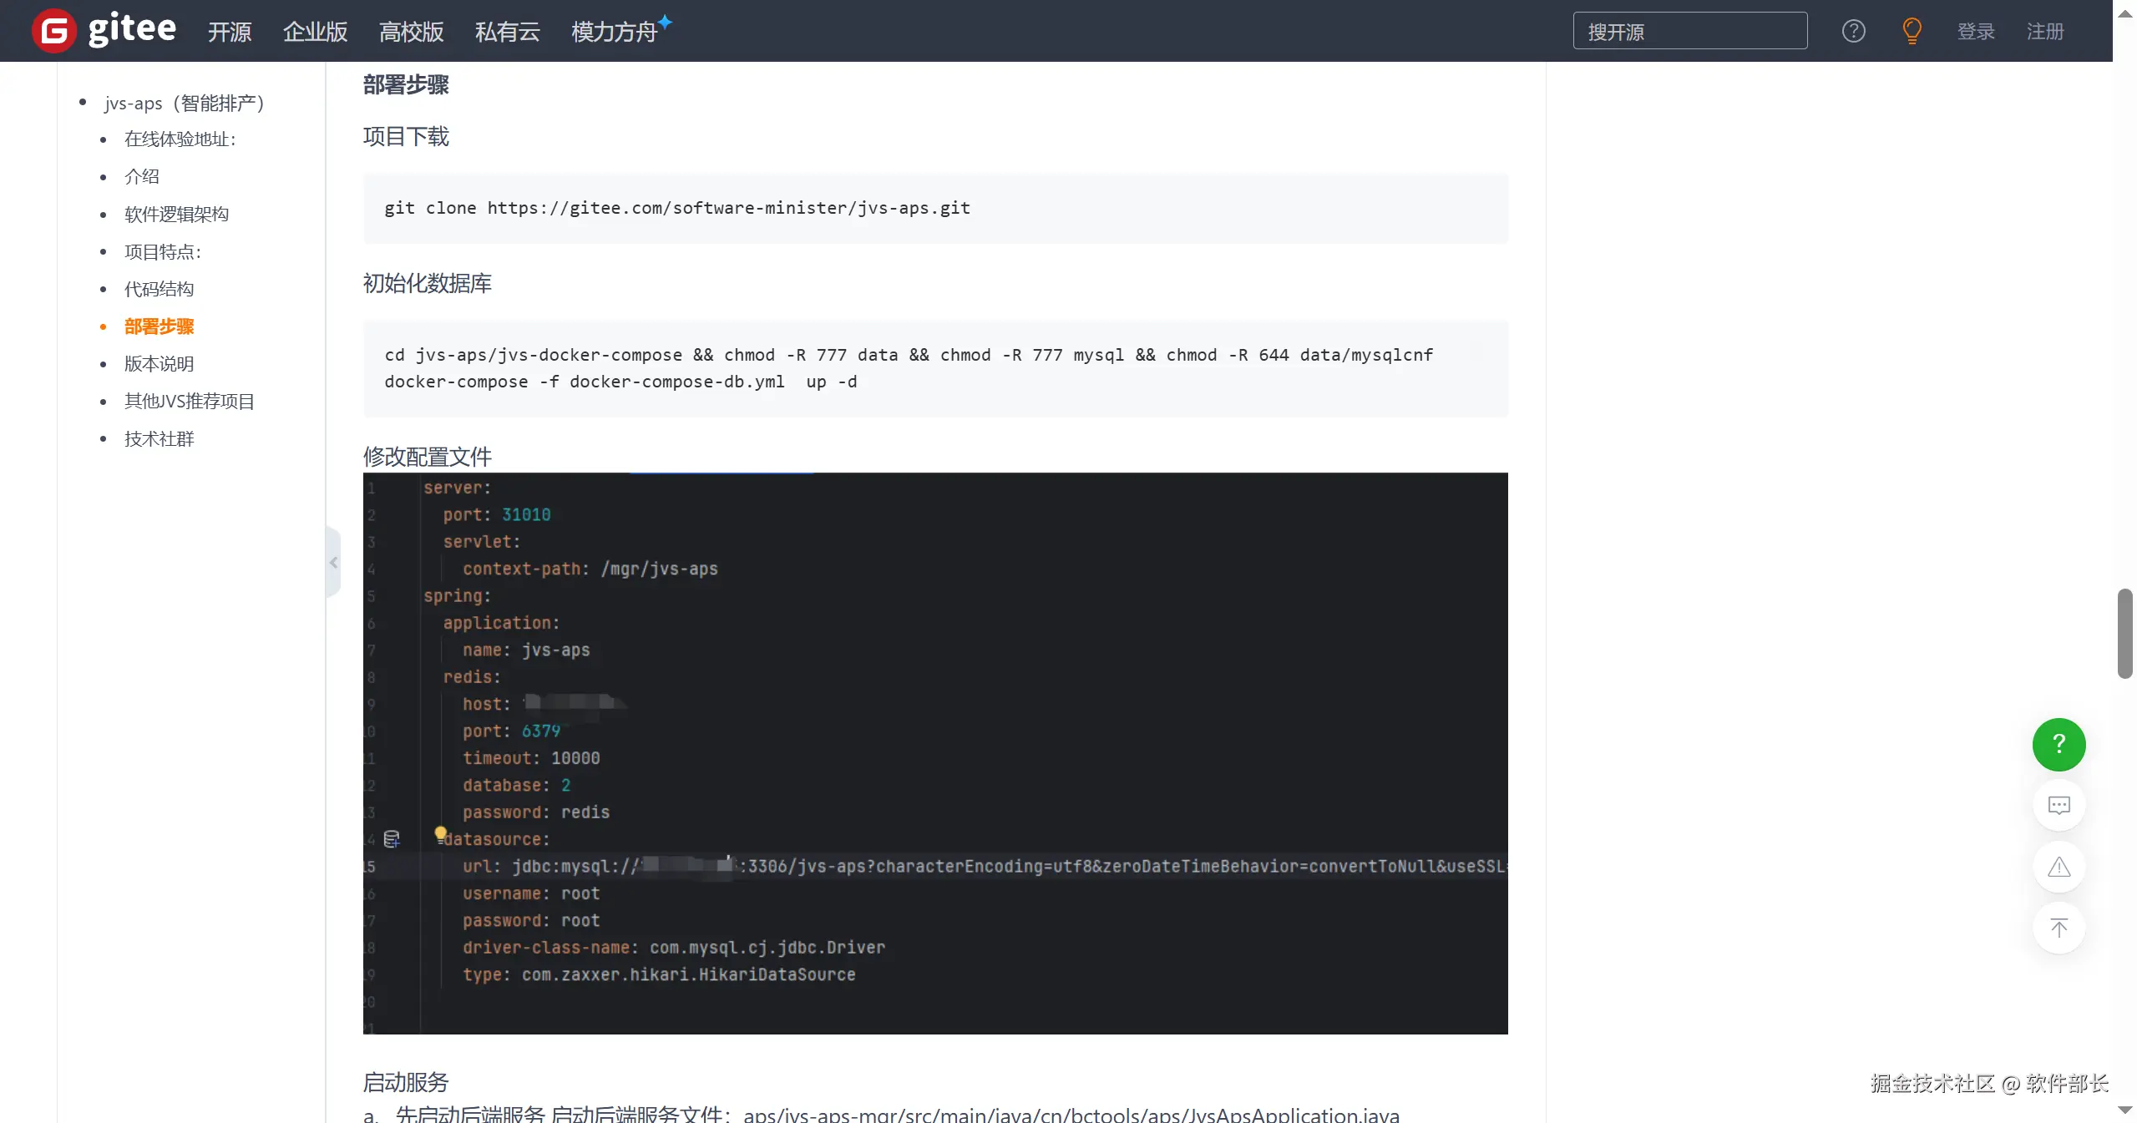Click the warning triangle report icon
This screenshot has height=1123, width=2137.
click(2058, 867)
